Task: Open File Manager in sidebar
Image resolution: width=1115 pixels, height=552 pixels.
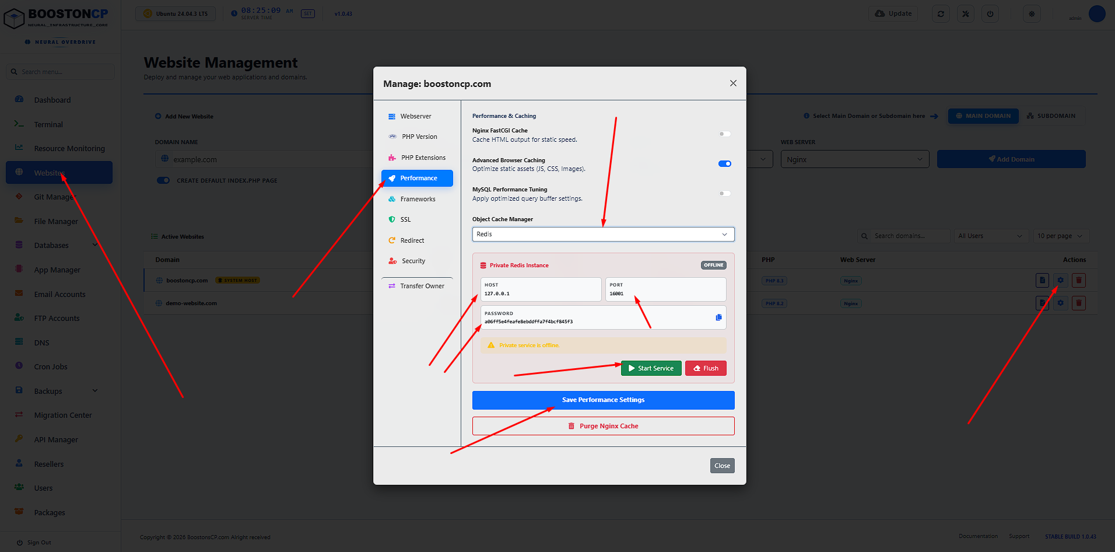Action: click(59, 221)
